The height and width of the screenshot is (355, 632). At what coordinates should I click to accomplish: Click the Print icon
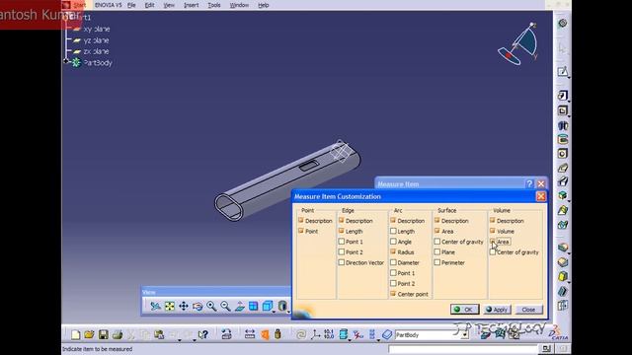tap(118, 334)
